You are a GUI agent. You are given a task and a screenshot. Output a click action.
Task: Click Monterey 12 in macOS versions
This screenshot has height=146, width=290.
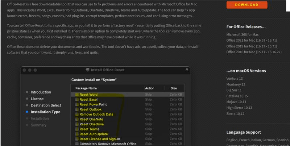pos(236,84)
